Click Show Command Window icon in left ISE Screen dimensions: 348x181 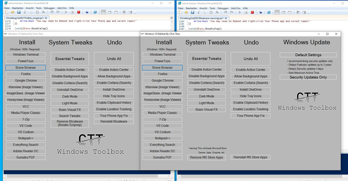(x=124, y=12)
